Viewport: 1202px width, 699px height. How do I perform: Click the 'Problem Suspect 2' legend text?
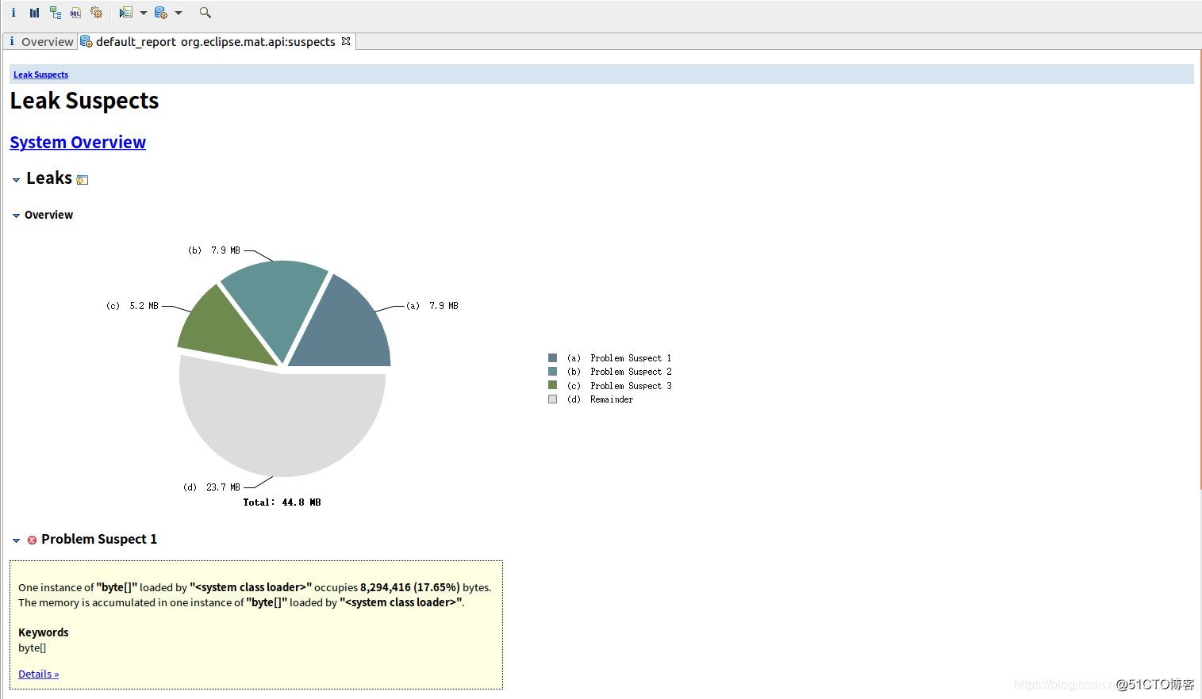[x=631, y=372]
